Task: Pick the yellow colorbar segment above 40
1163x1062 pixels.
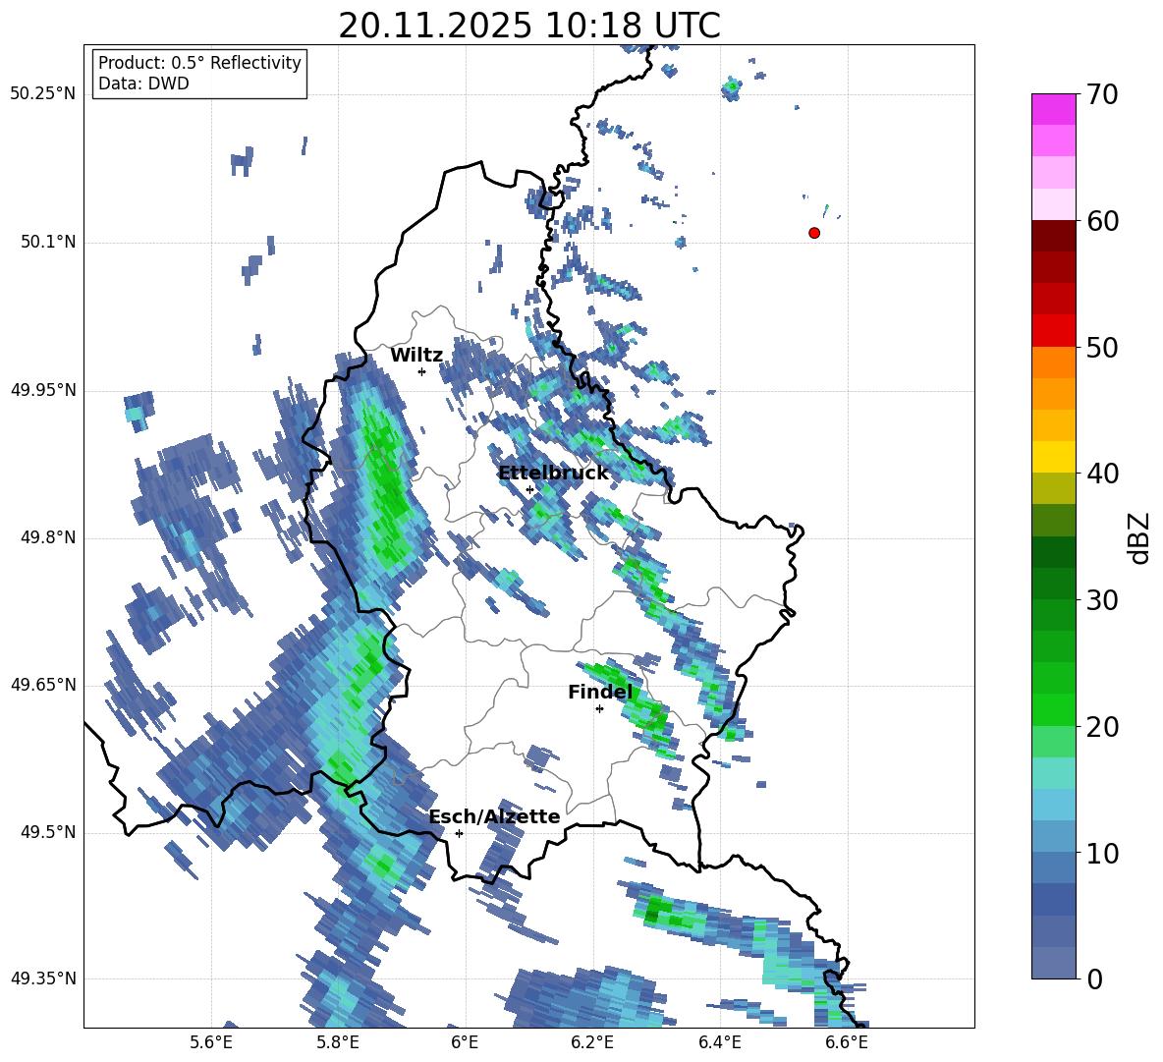Action: [1054, 457]
